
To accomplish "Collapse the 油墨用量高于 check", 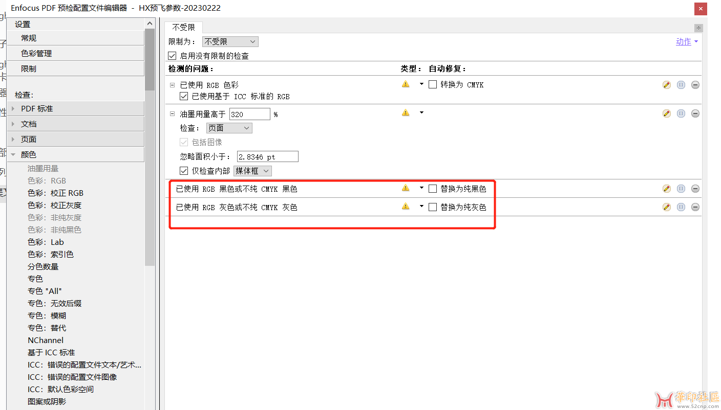I will coord(173,114).
